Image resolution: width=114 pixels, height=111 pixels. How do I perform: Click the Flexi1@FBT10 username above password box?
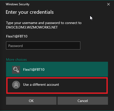pos(17,36)
